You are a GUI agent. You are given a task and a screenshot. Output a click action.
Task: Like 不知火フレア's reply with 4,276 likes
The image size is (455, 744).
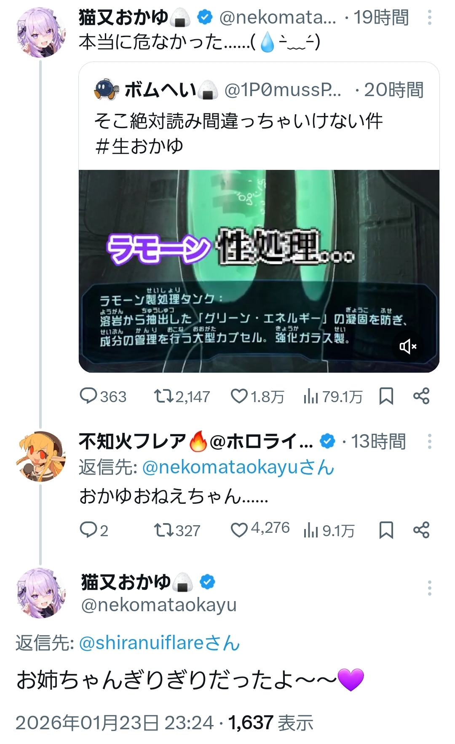pyautogui.click(x=239, y=530)
